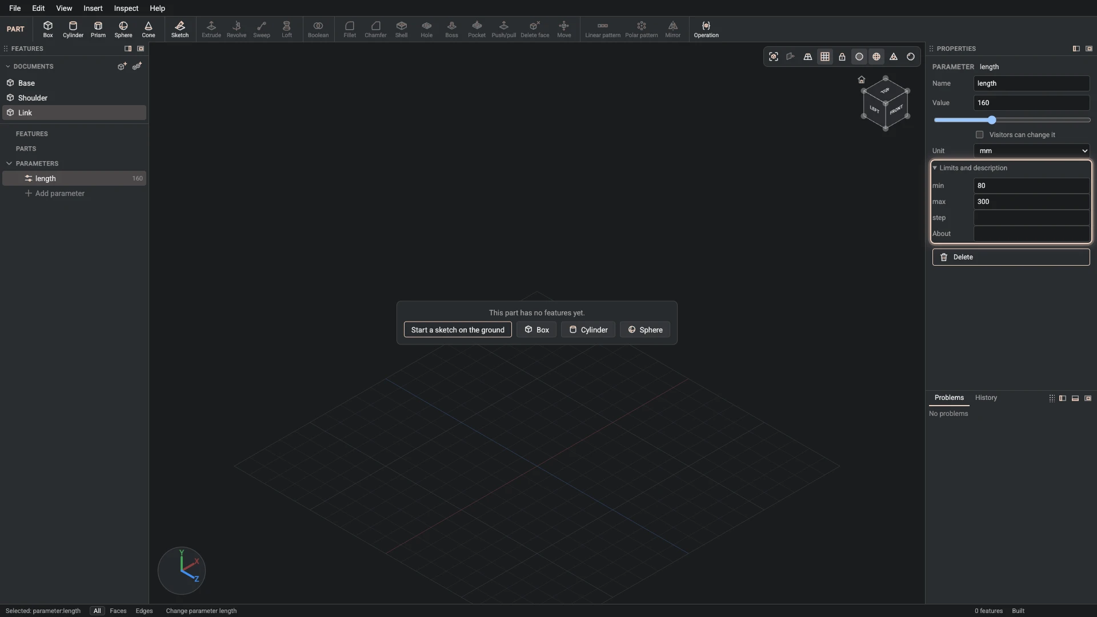Toggle the solid shading circle button
This screenshot has width=1097, height=617.
(x=859, y=57)
